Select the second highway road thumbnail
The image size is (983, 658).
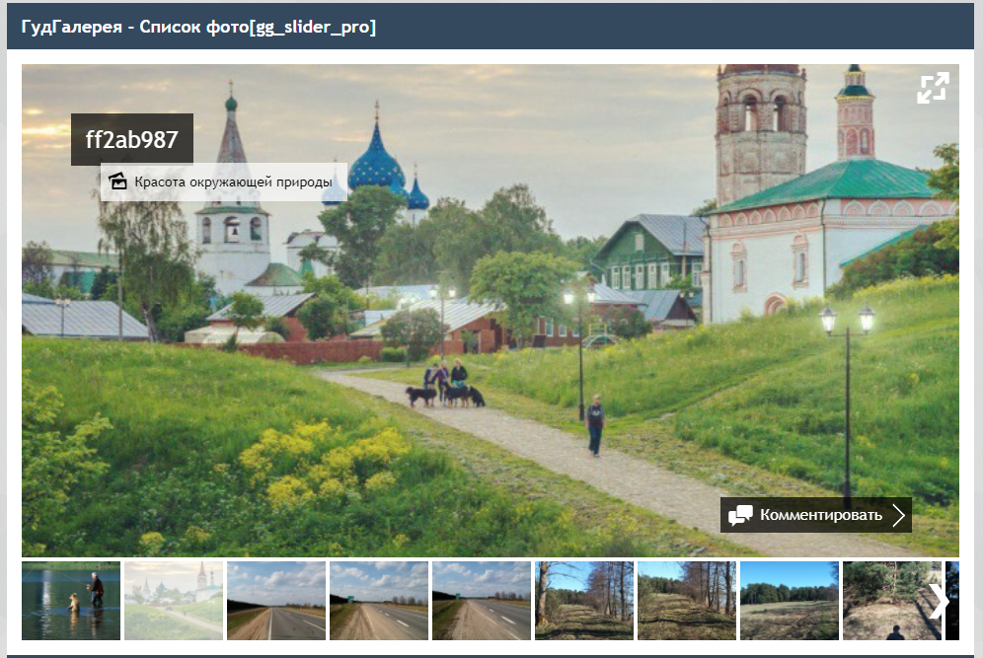pyautogui.click(x=379, y=601)
